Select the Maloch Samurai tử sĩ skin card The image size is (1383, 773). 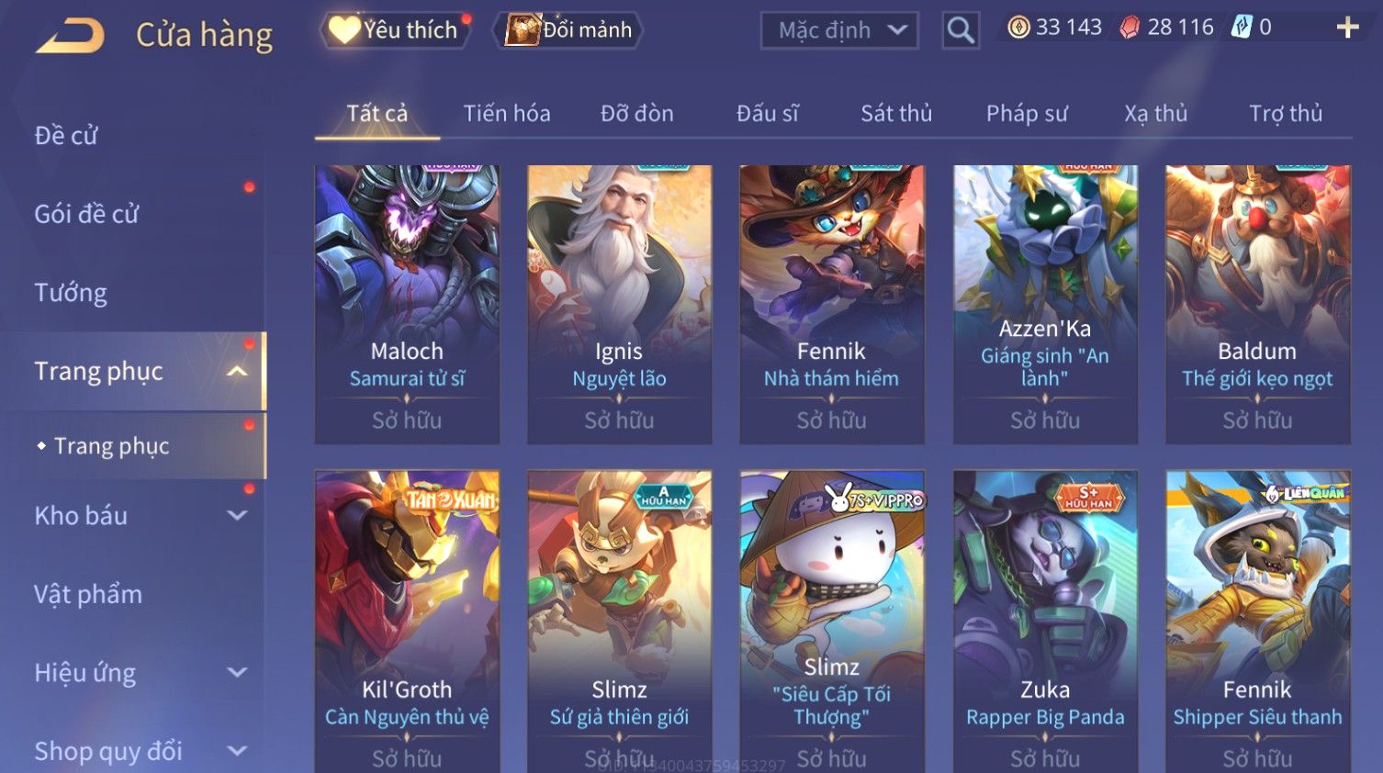coord(407,305)
